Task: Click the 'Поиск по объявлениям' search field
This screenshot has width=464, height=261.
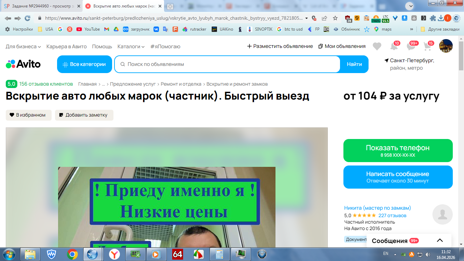Action: 227,64
